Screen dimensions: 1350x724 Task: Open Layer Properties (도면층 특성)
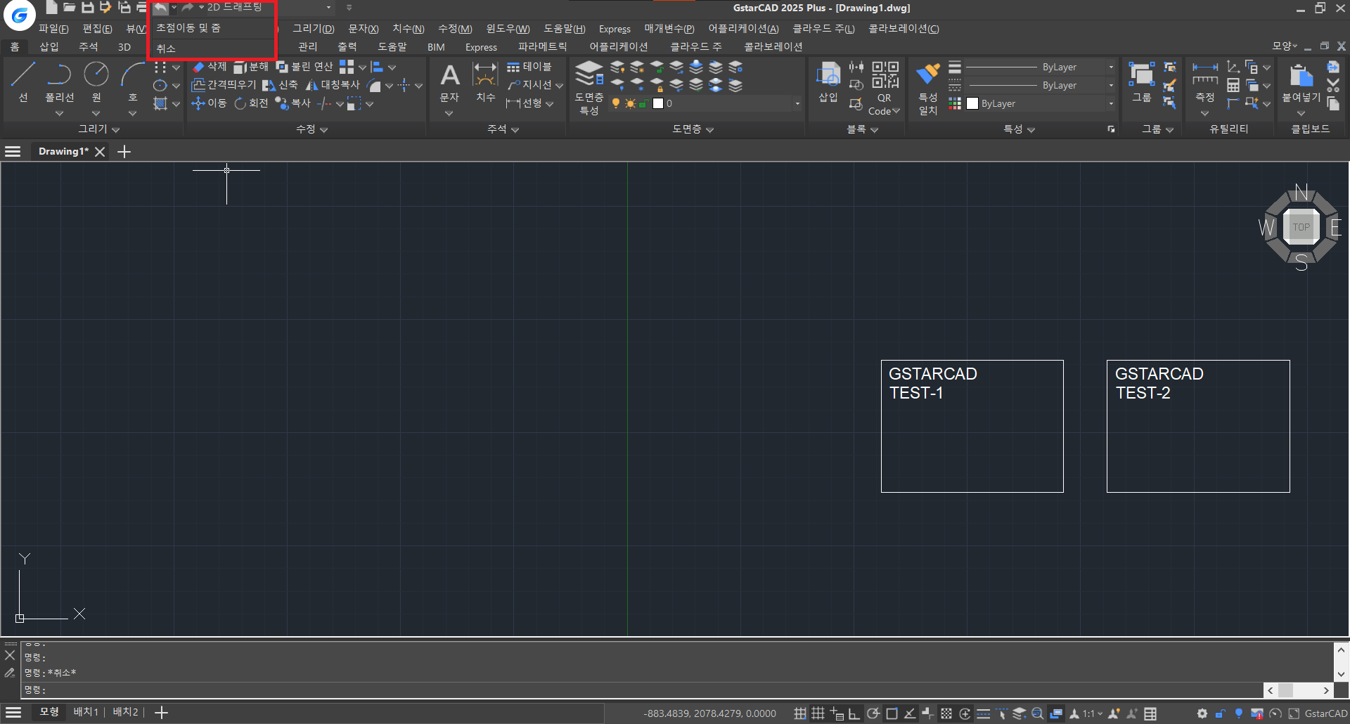[589, 87]
